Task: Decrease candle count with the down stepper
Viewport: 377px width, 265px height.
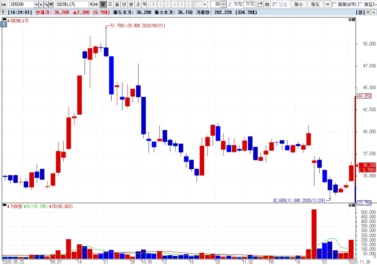Action: coord(224,6)
